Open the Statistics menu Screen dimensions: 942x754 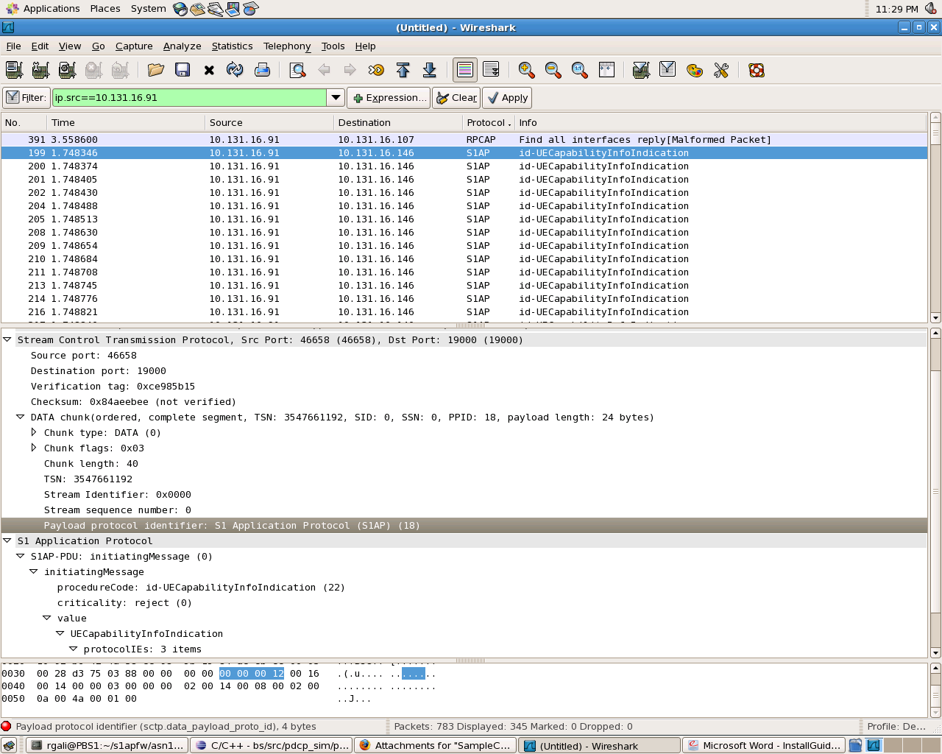coord(232,46)
